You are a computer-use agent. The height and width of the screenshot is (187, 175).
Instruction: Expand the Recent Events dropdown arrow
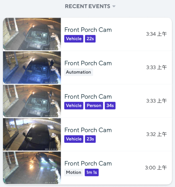coord(114,6)
